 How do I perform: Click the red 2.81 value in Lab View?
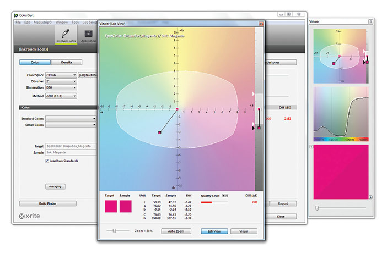(255, 202)
